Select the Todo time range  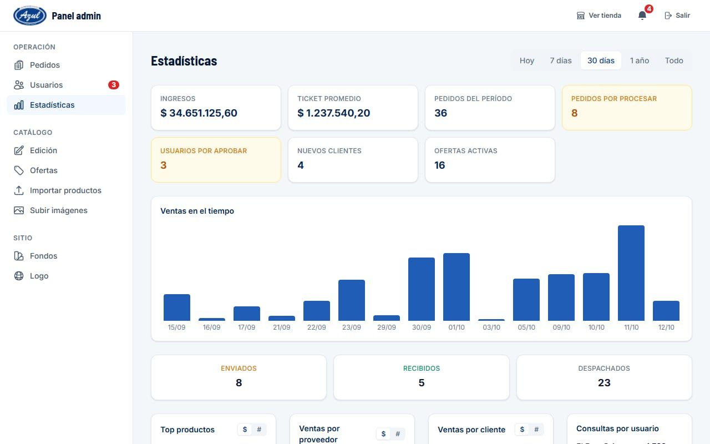point(674,60)
